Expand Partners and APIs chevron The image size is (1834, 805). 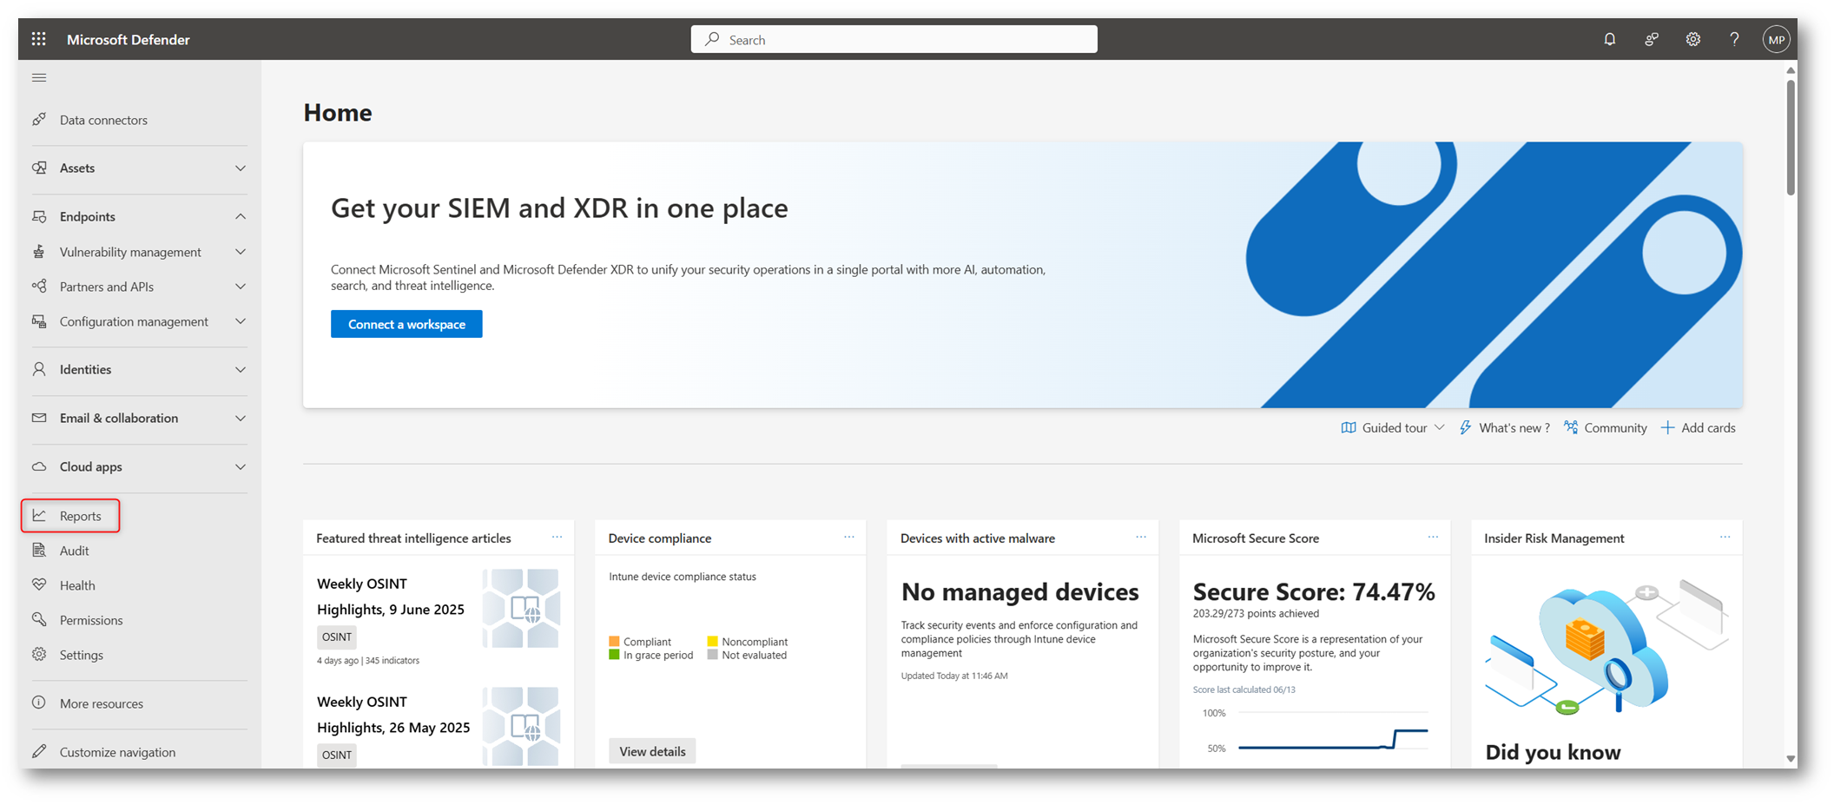[x=241, y=287]
